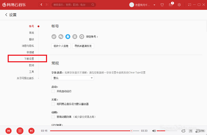207x135 pixels.
Task: Select 工具 in settings sidebar
Action: [x=31, y=72]
